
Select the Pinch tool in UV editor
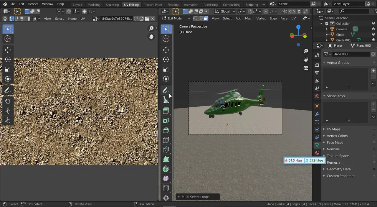[8, 121]
